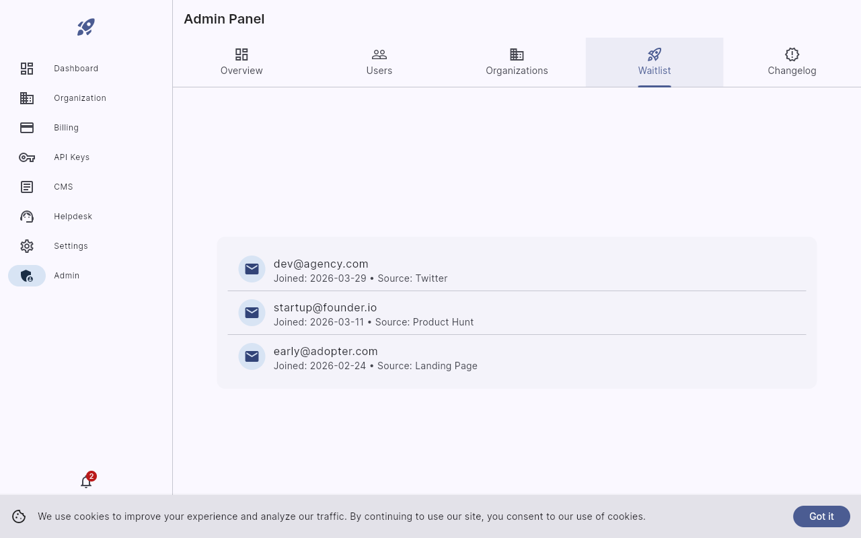861x538 pixels.
Task: Open the CMS document icon
Action: [x=27, y=187]
